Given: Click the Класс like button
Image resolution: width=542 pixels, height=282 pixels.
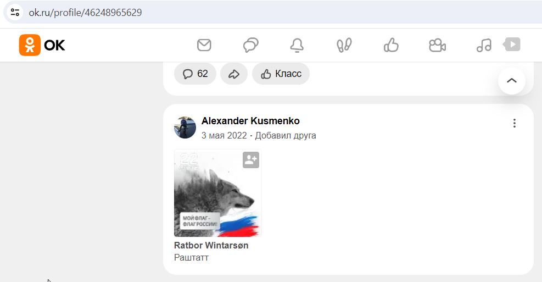Looking at the screenshot, I should pos(281,74).
